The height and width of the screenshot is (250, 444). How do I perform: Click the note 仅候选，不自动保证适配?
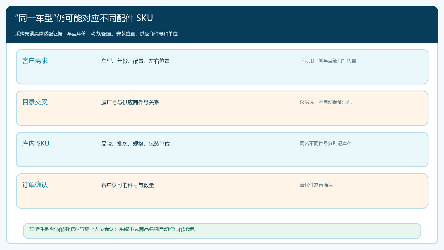pyautogui.click(x=326, y=102)
